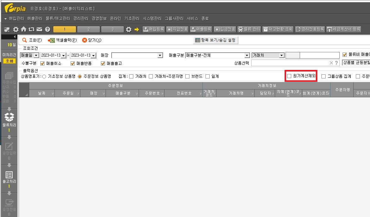
Task: Click the yellow right arrow icon
Action: [137, 30]
